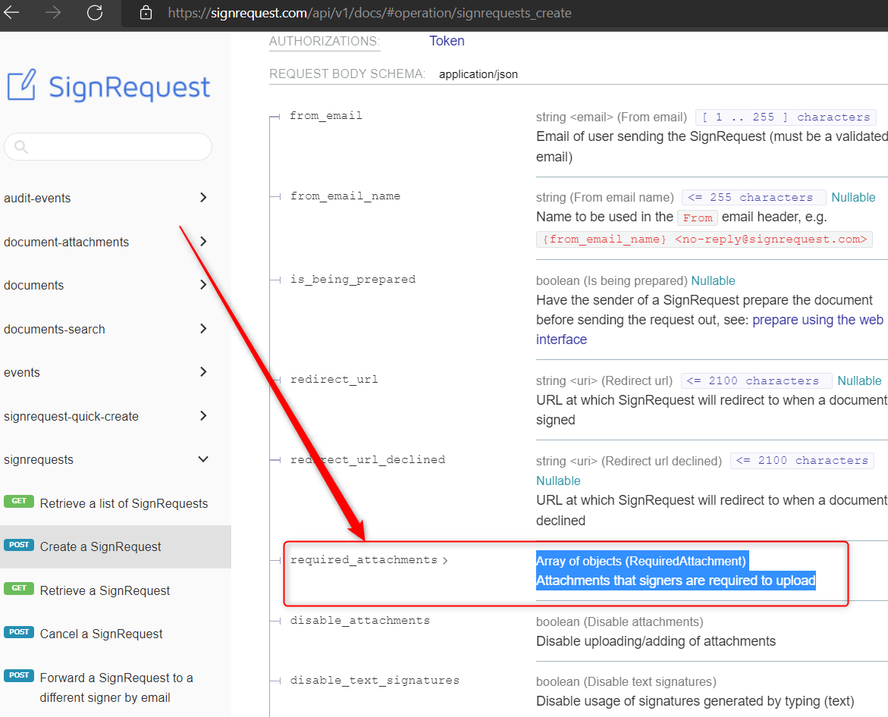Viewport: 888px width, 717px height.
Task: Expand the document-attachments section
Action: (x=106, y=242)
